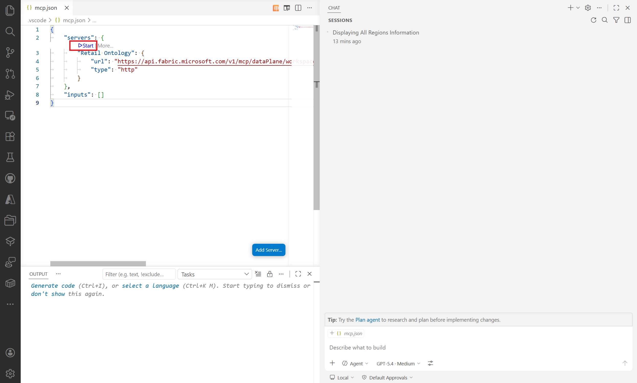This screenshot has height=383, width=637.
Task: Select the CHAT panel tab
Action: (x=334, y=8)
